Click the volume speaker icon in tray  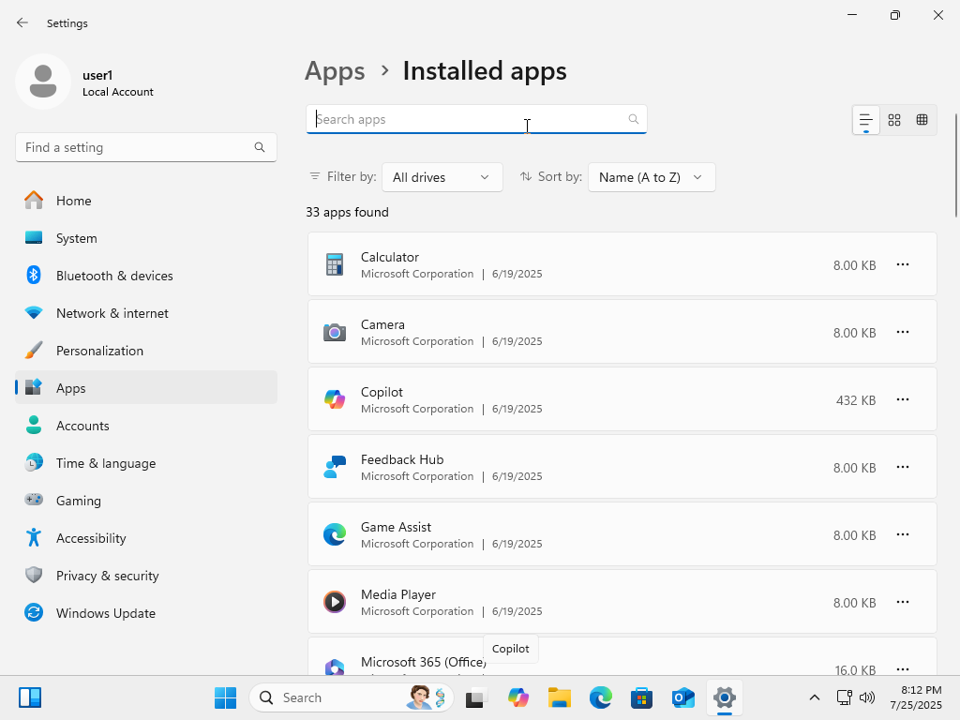point(867,697)
